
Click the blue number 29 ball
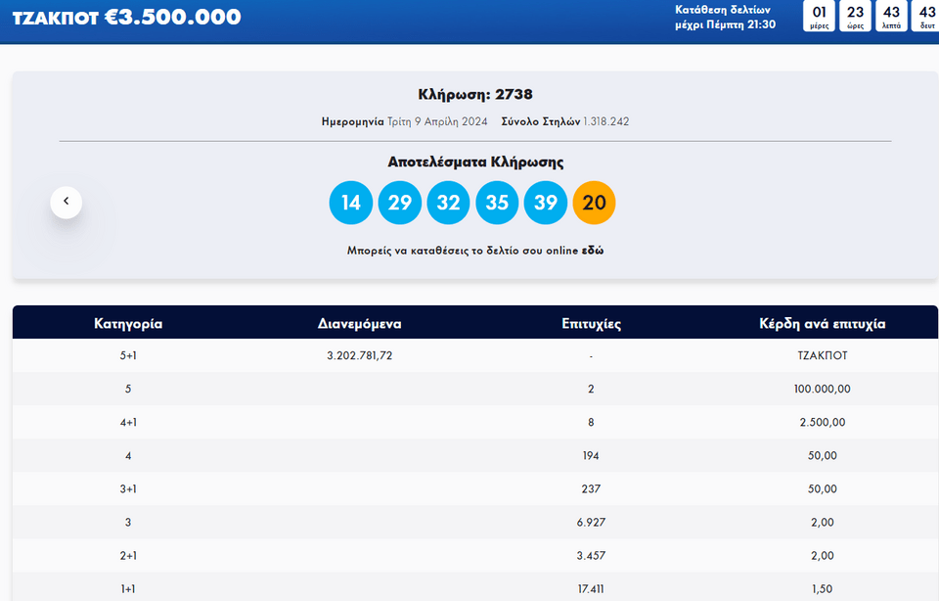pyautogui.click(x=400, y=203)
